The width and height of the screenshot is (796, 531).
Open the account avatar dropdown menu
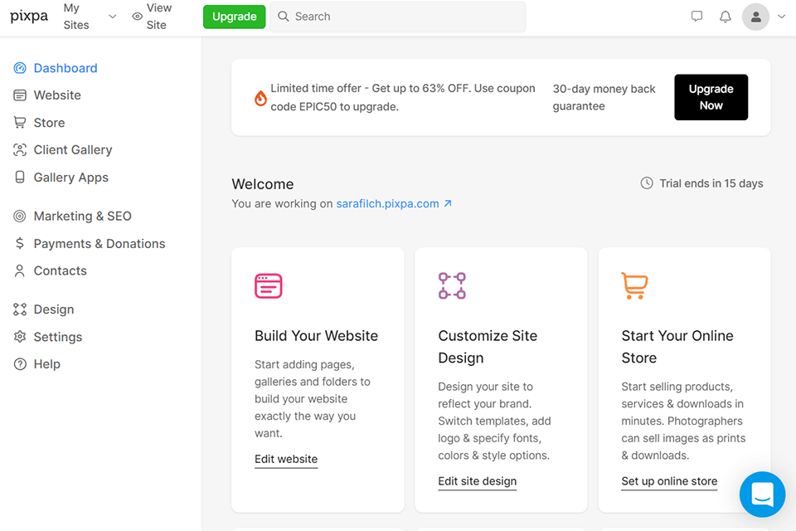coord(755,17)
